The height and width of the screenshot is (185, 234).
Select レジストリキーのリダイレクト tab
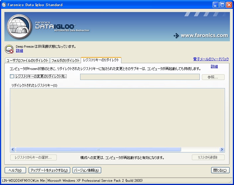(101, 60)
